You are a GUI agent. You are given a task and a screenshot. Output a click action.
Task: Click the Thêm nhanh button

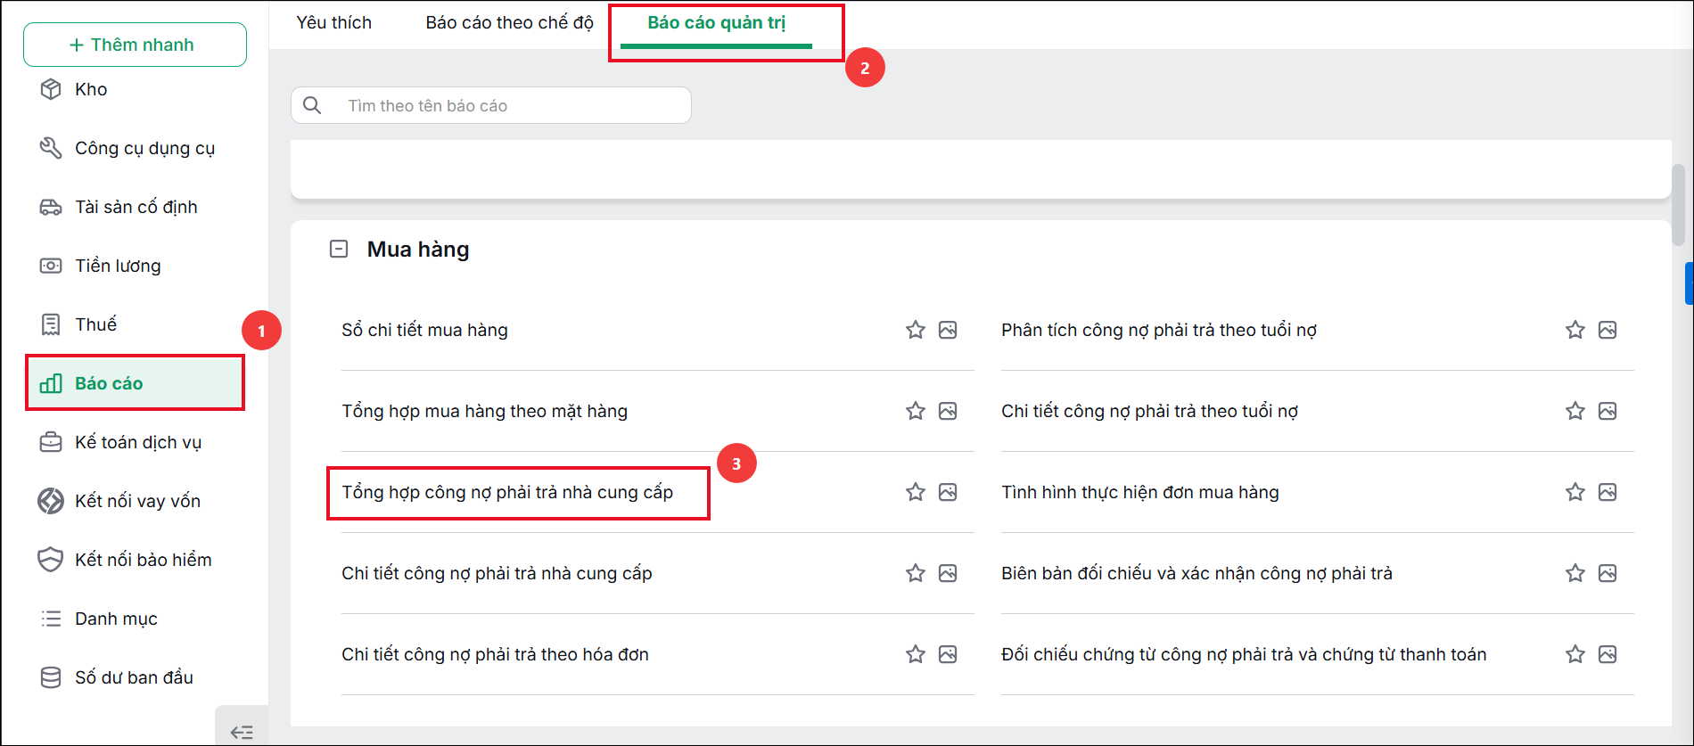[x=135, y=45]
